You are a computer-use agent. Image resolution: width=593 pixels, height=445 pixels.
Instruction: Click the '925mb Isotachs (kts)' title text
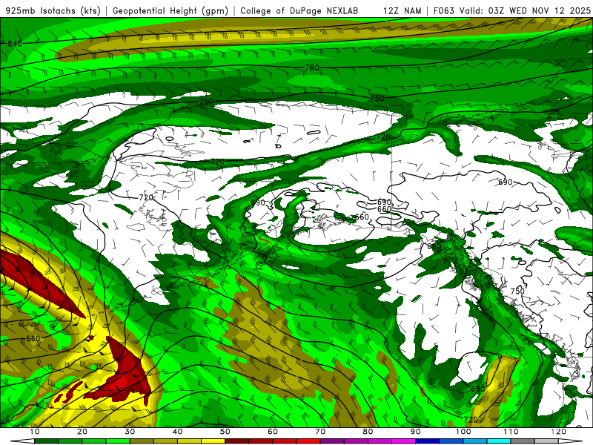click(53, 10)
